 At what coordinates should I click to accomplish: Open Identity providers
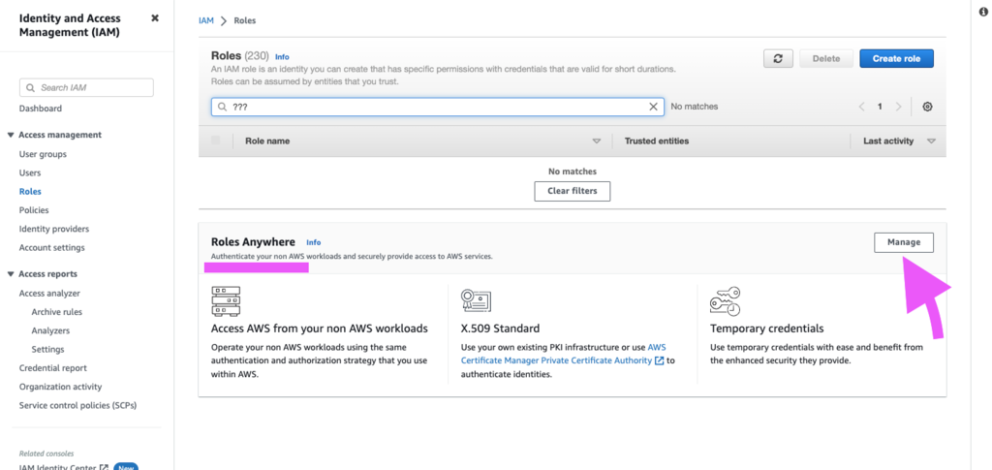pos(54,229)
